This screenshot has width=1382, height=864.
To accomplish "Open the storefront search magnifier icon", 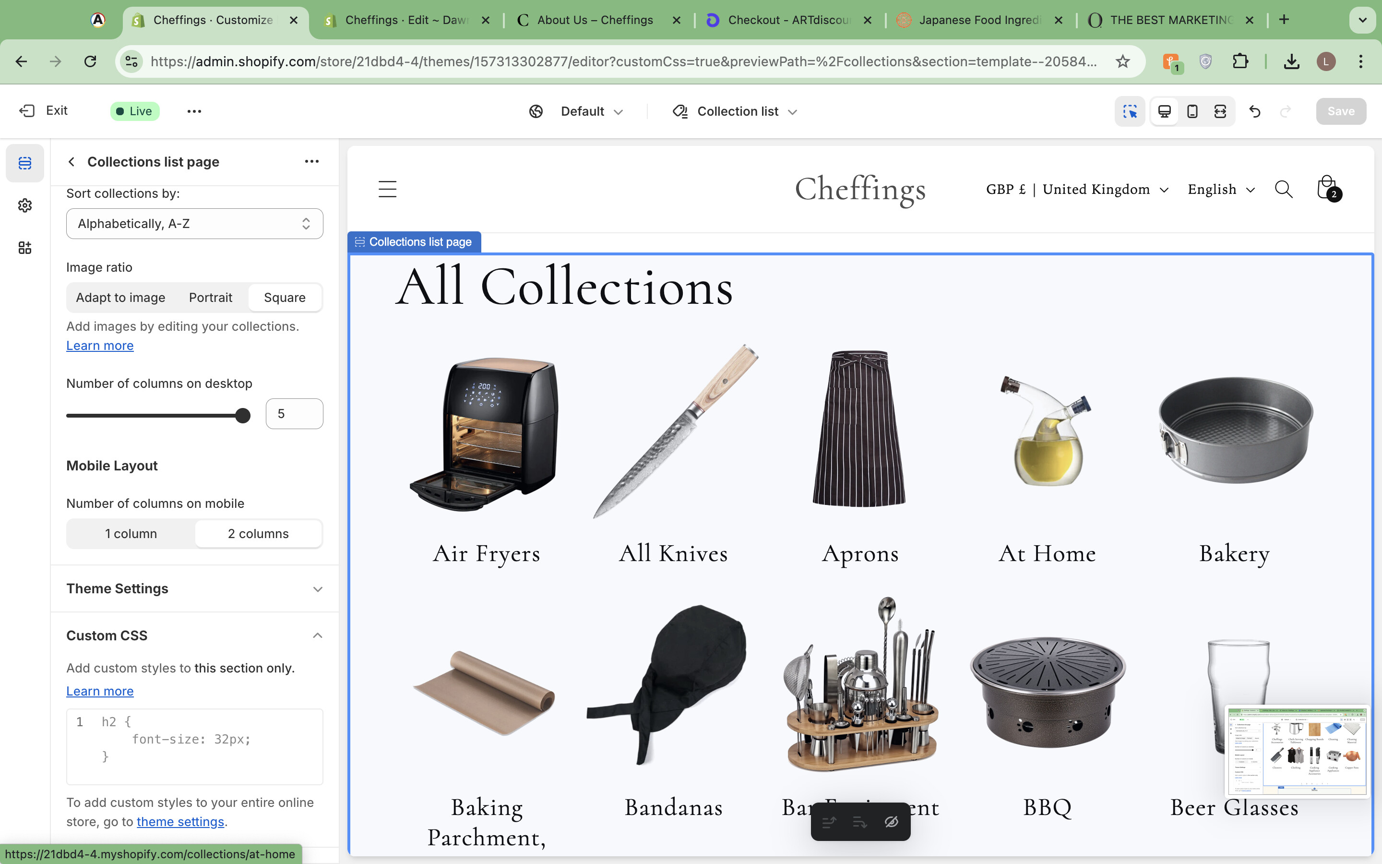I will [1283, 189].
